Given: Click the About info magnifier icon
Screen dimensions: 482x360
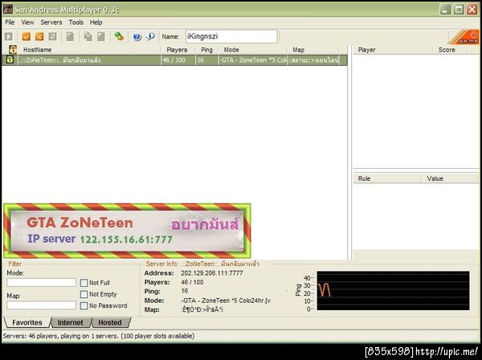Looking at the screenshot, I should pos(150,37).
